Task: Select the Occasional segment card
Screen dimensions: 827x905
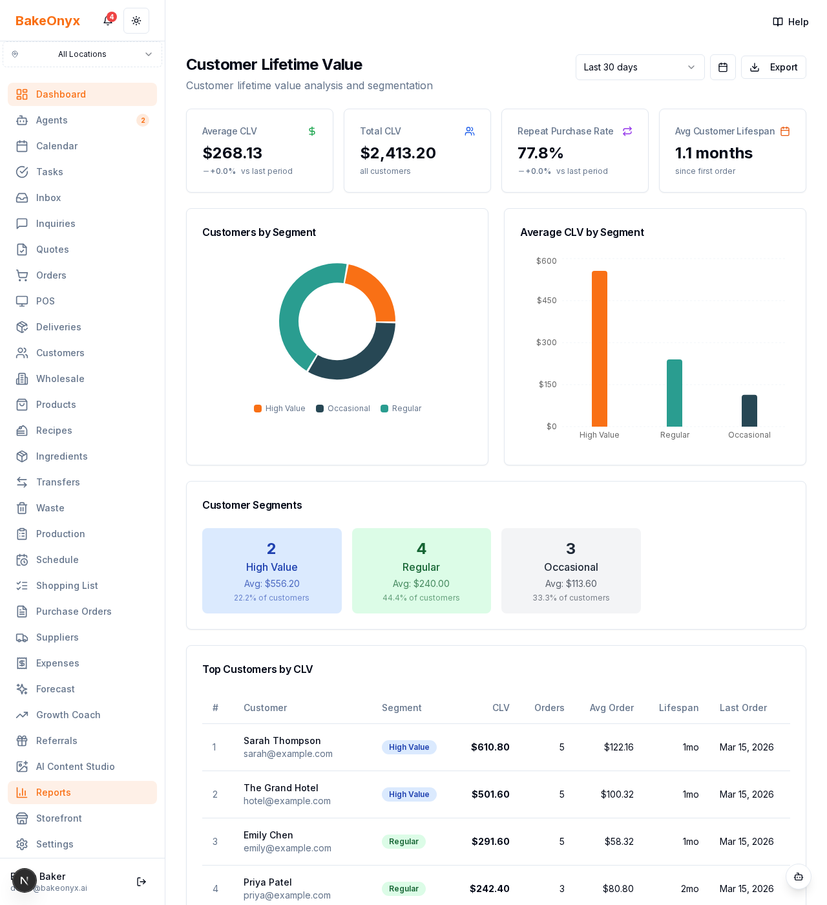Action: pos(571,571)
